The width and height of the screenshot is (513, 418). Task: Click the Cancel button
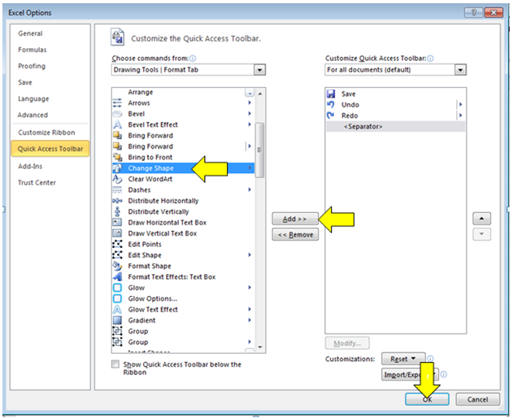coord(477,399)
